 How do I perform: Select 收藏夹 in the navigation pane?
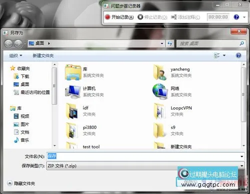tap(23, 68)
